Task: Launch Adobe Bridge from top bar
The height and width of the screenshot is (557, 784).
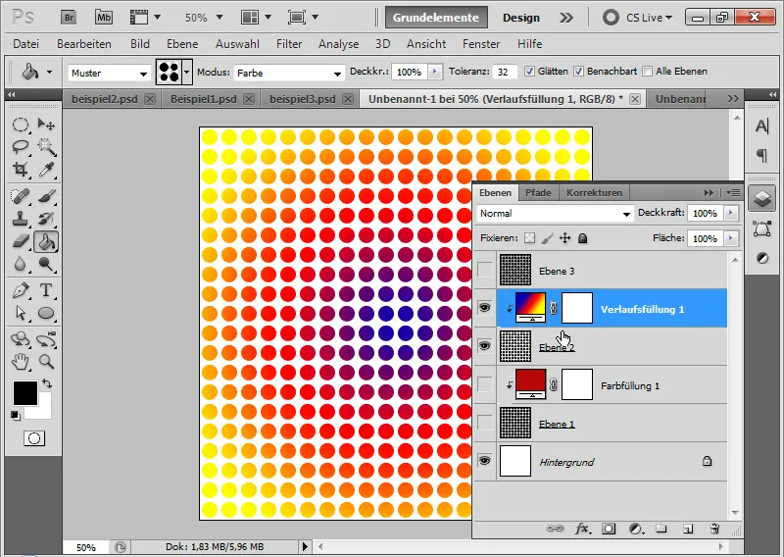Action: 69,18
